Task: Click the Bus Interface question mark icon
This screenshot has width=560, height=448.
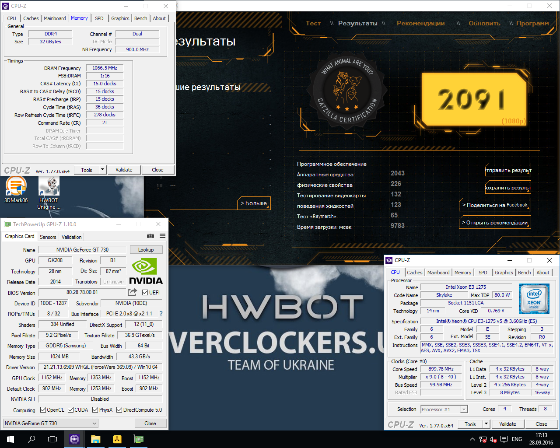Action: [x=161, y=314]
